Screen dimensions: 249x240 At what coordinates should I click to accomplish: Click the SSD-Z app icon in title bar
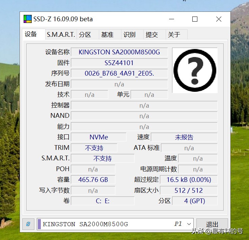coord(27,19)
